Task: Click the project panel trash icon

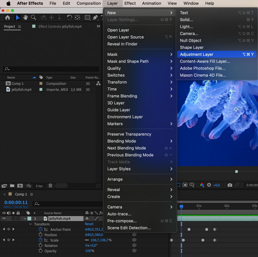Action: tap(50, 186)
